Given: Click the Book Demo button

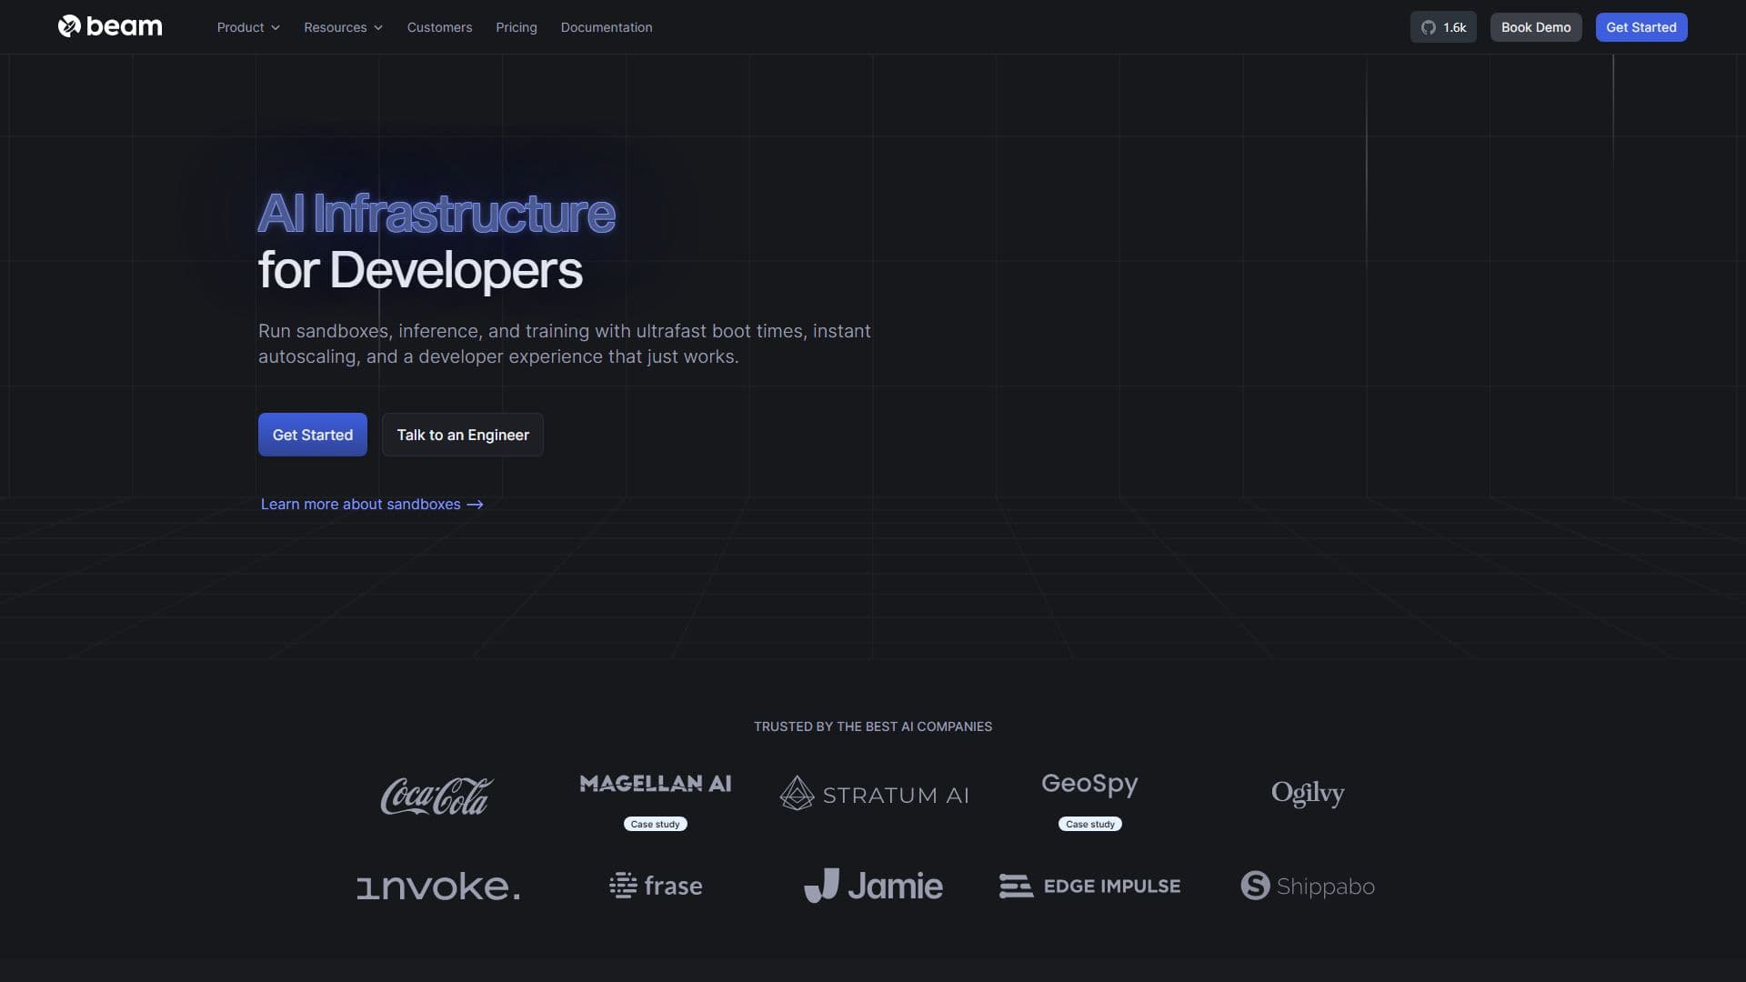Looking at the screenshot, I should pyautogui.click(x=1536, y=27).
